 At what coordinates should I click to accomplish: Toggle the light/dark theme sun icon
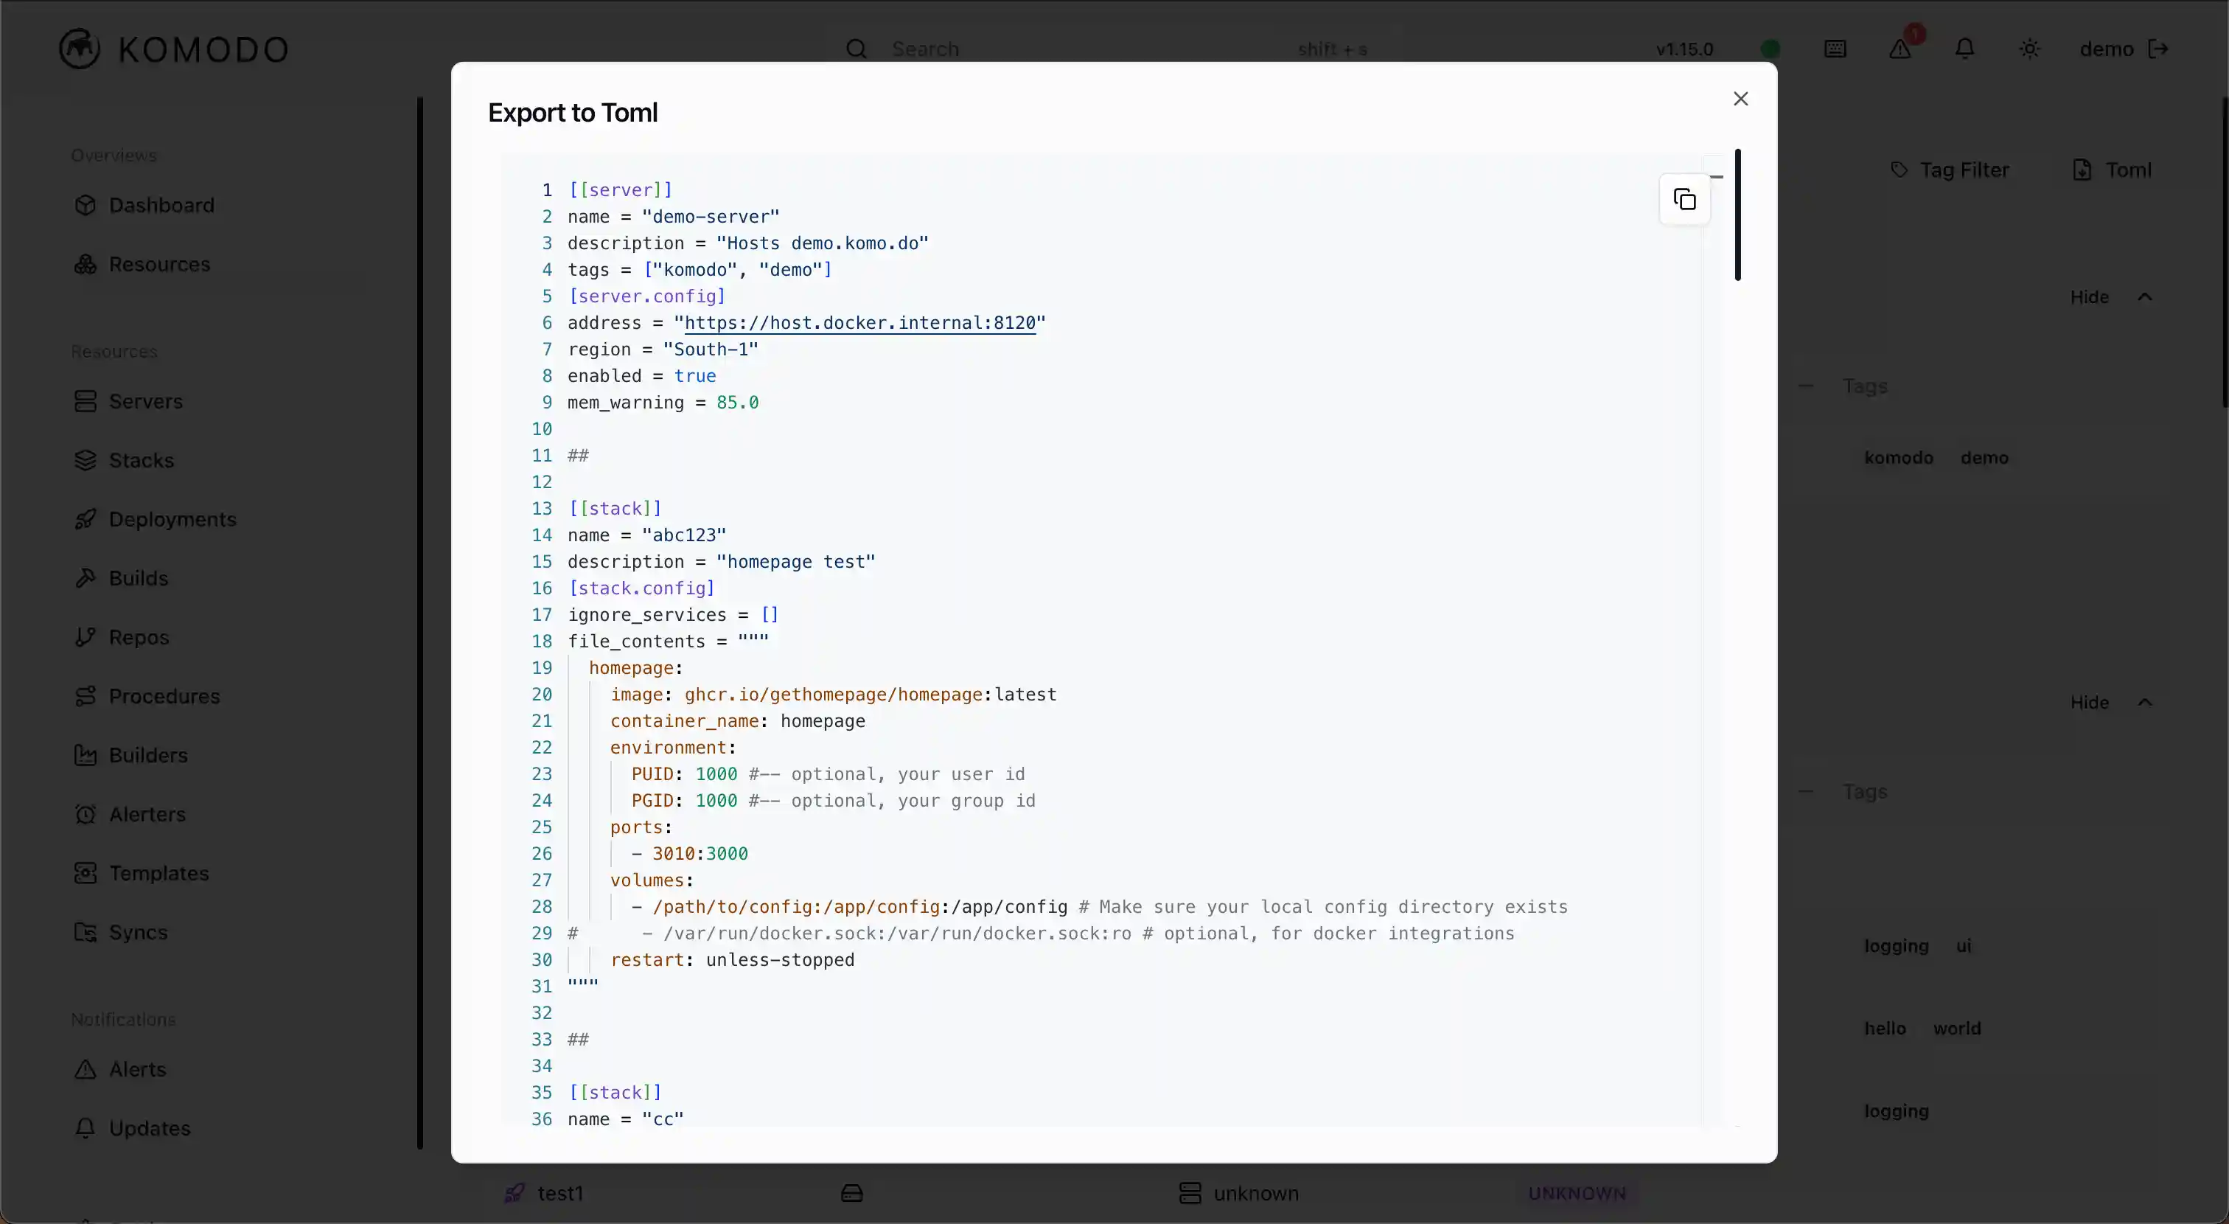click(x=2029, y=49)
